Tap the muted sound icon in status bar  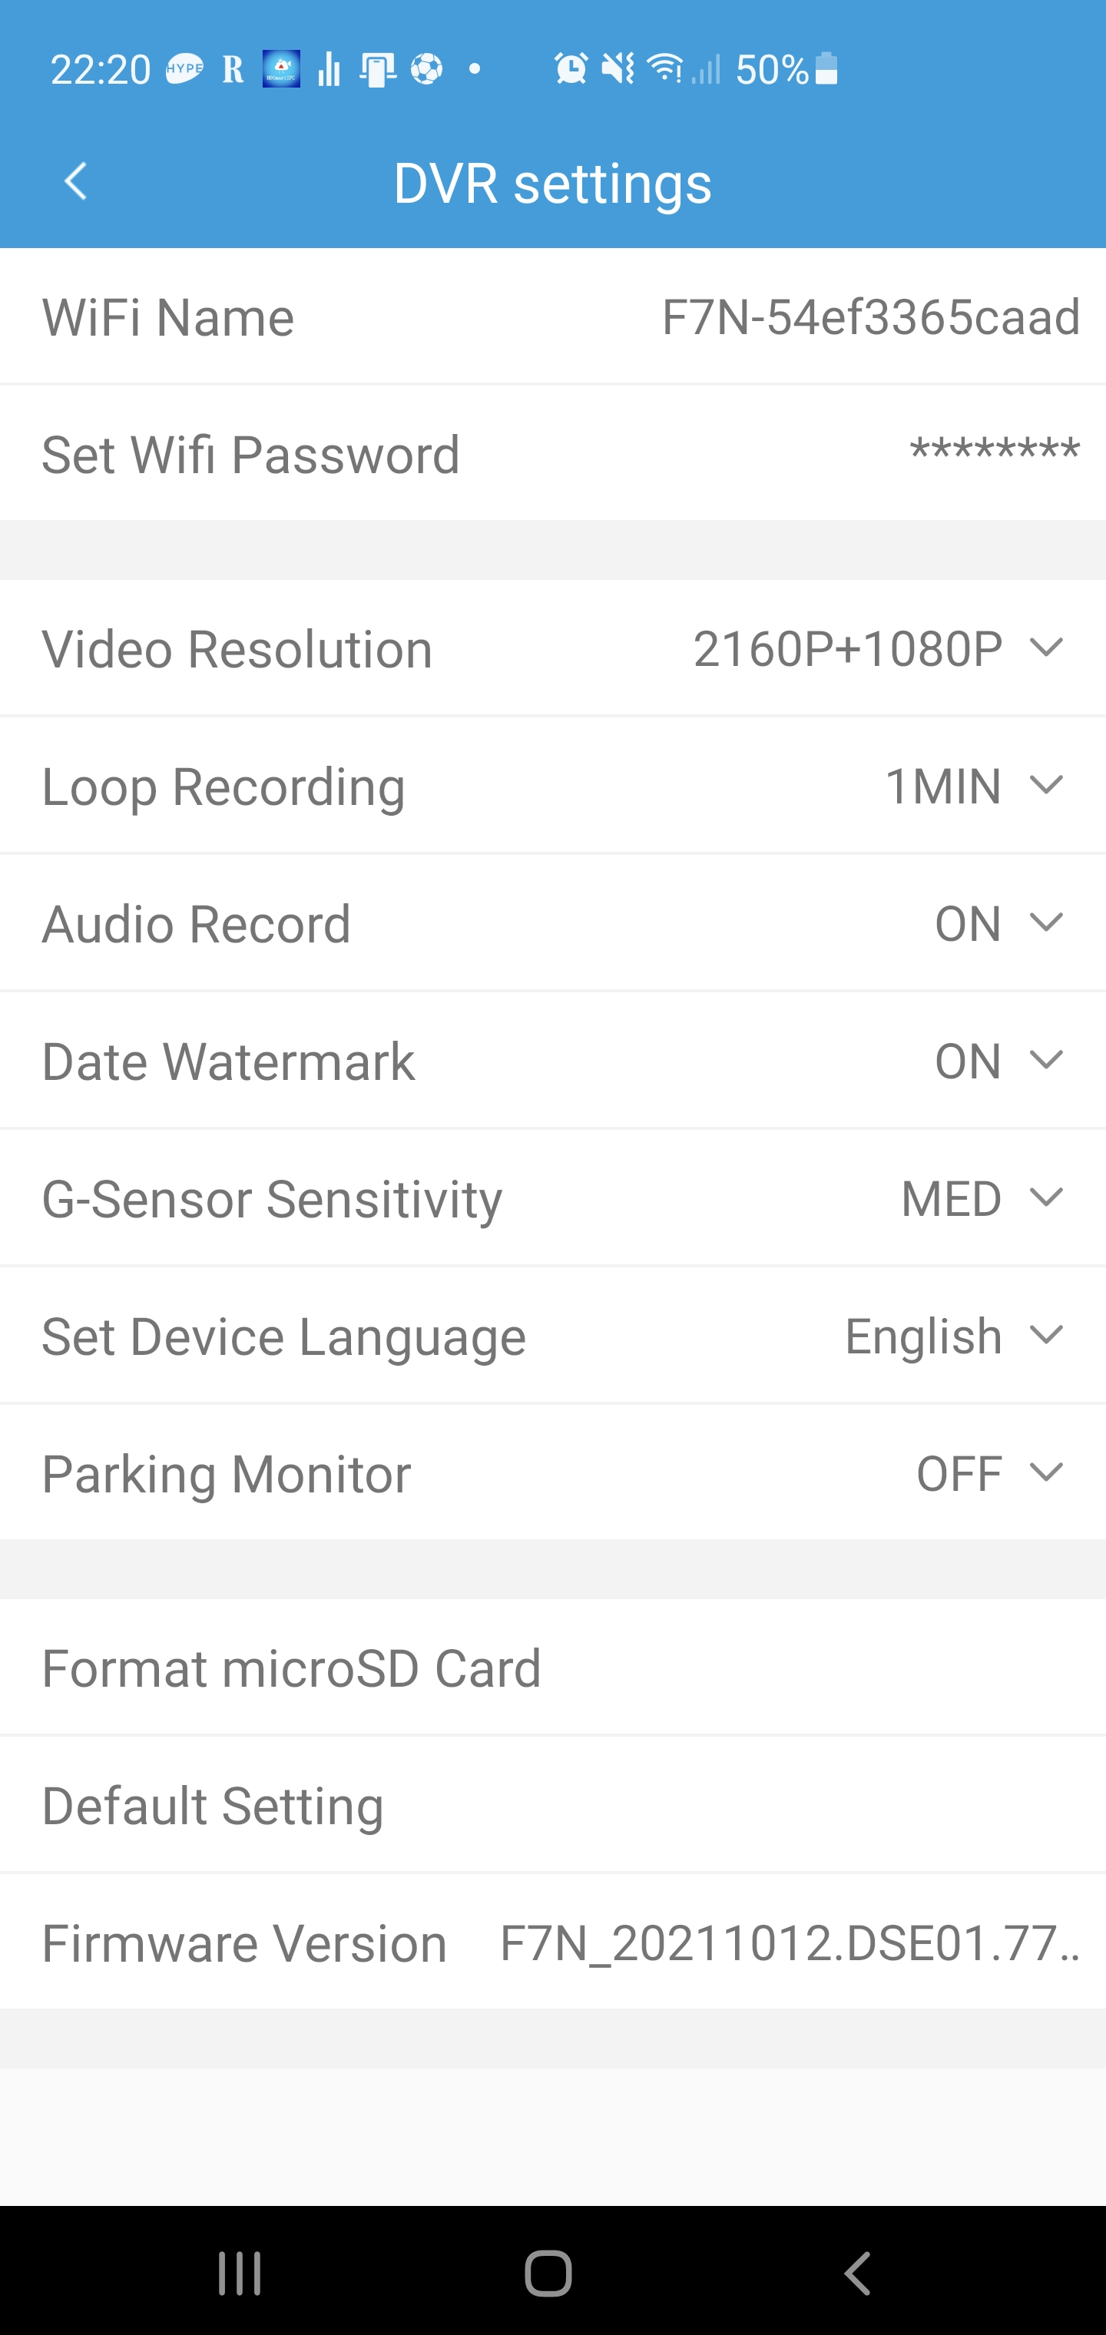(x=618, y=69)
